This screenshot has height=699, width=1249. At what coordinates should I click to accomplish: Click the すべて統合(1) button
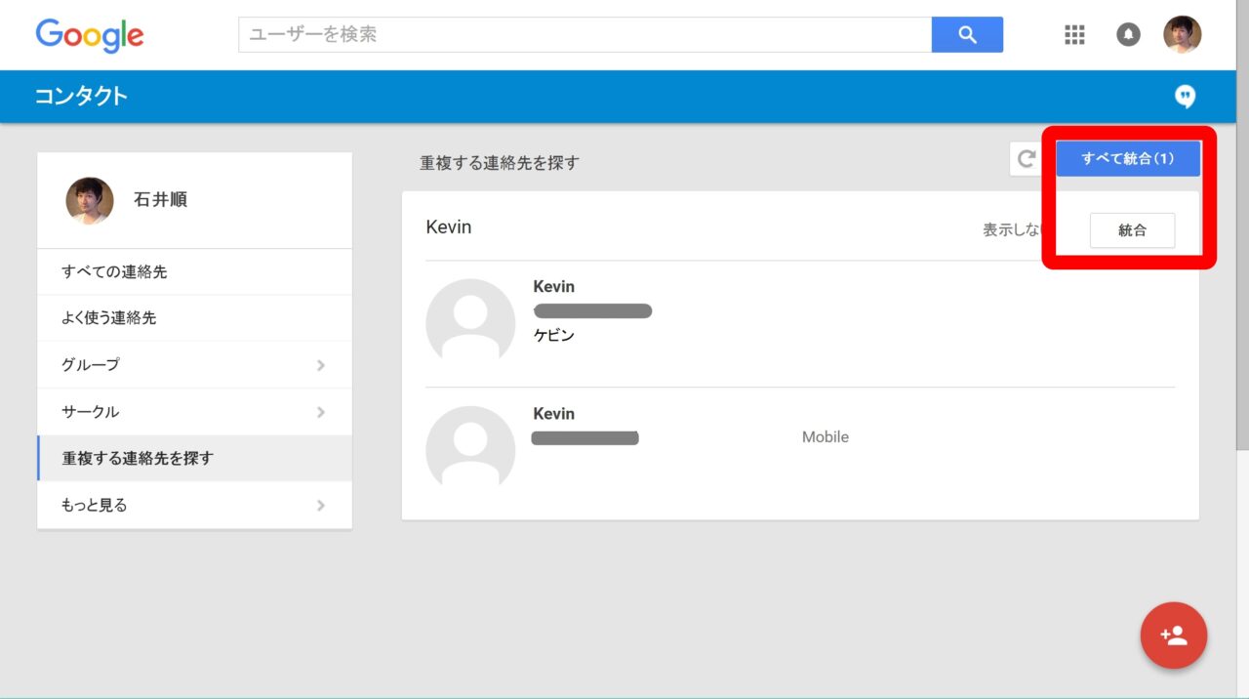click(x=1127, y=159)
